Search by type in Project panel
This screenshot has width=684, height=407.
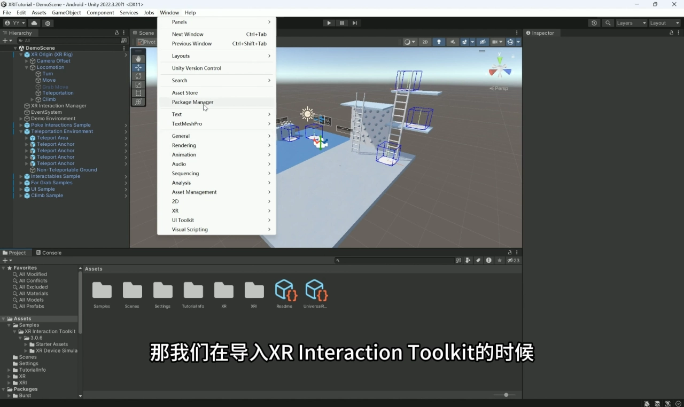click(x=468, y=261)
